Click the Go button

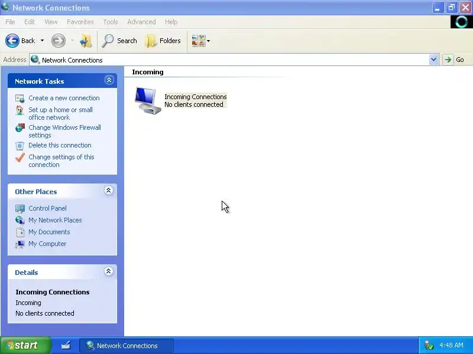tap(454, 60)
